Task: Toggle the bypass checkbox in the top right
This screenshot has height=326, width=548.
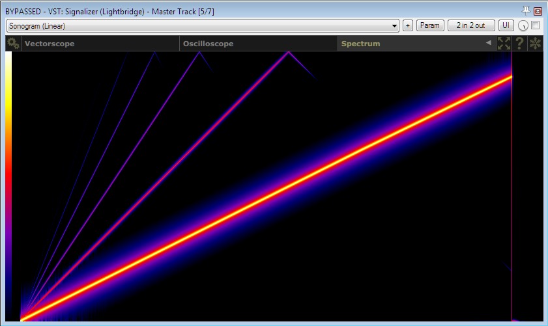Action: [x=536, y=25]
